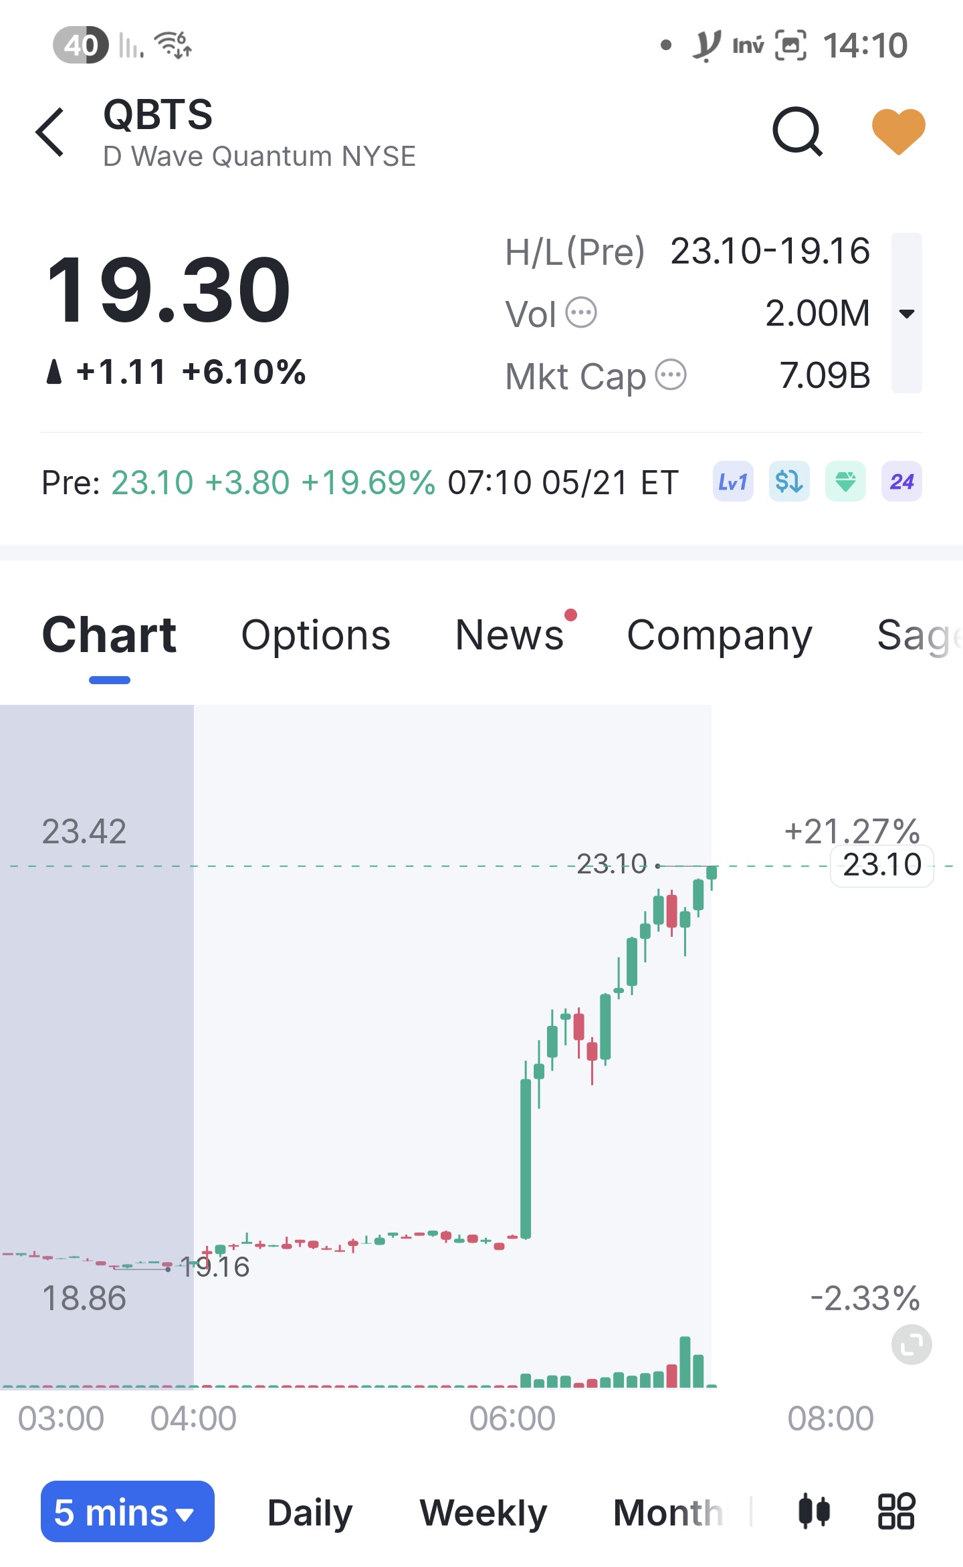
Task: Open the News tab
Action: (x=510, y=635)
